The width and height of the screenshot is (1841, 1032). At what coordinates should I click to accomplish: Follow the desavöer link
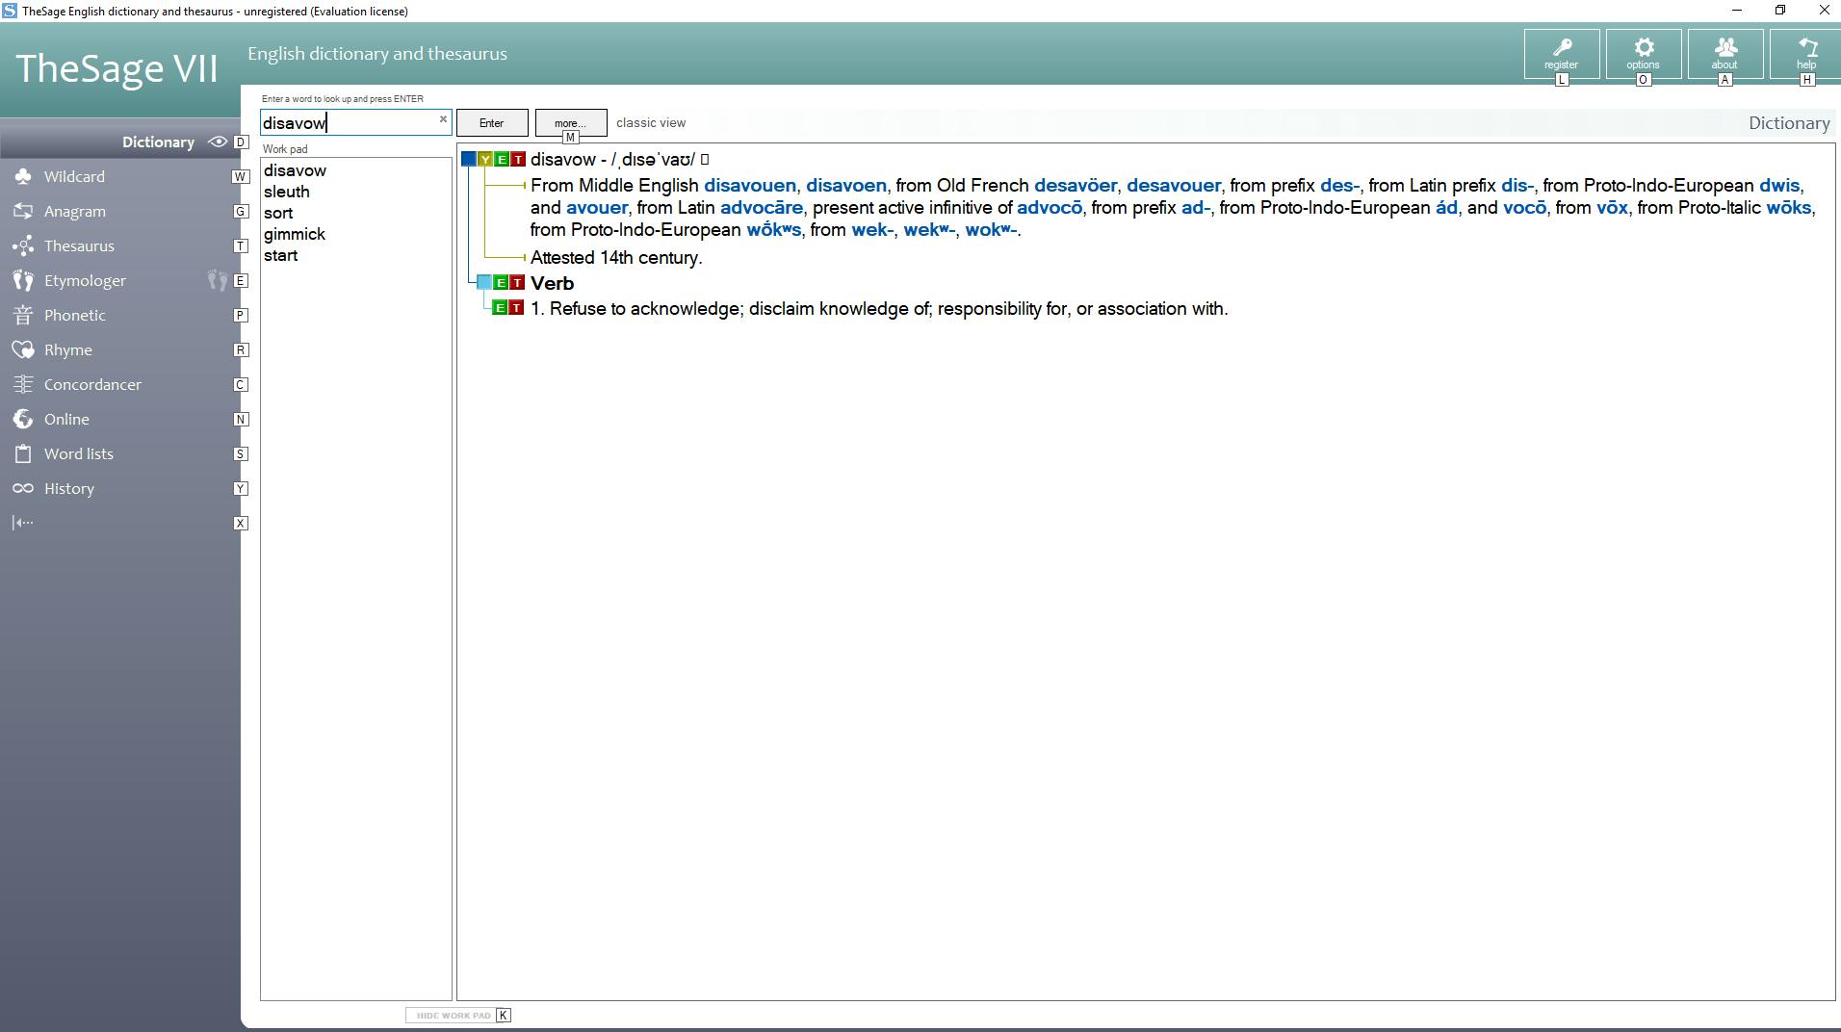[1076, 186]
